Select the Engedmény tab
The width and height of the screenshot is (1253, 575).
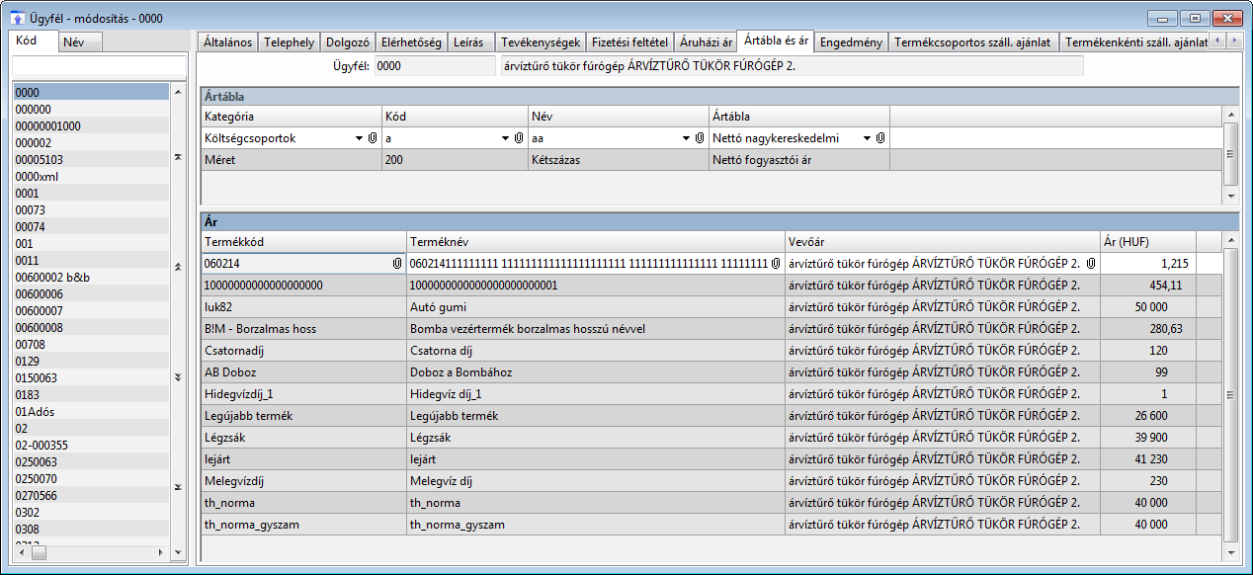click(x=851, y=42)
